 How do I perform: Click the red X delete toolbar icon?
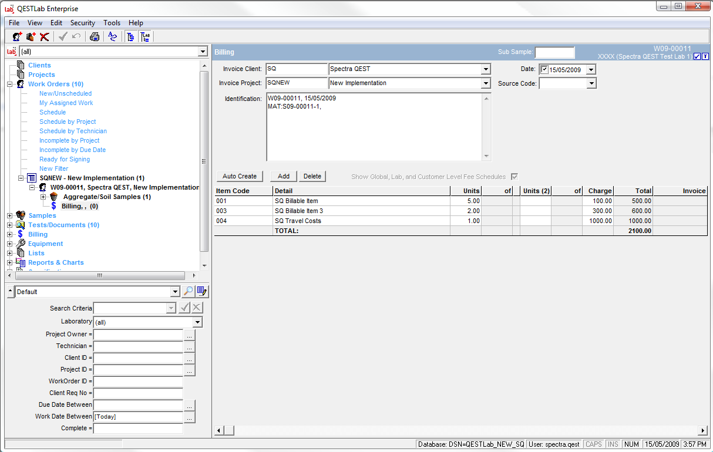tap(45, 37)
